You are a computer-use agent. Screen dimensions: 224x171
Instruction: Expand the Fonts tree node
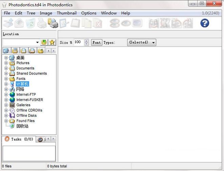click(6, 79)
